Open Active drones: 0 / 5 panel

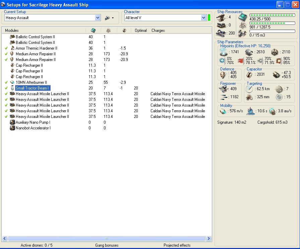coord(36,245)
